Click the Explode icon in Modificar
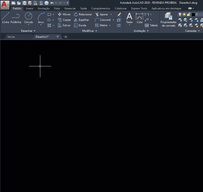203x192 pixels. 119,20
